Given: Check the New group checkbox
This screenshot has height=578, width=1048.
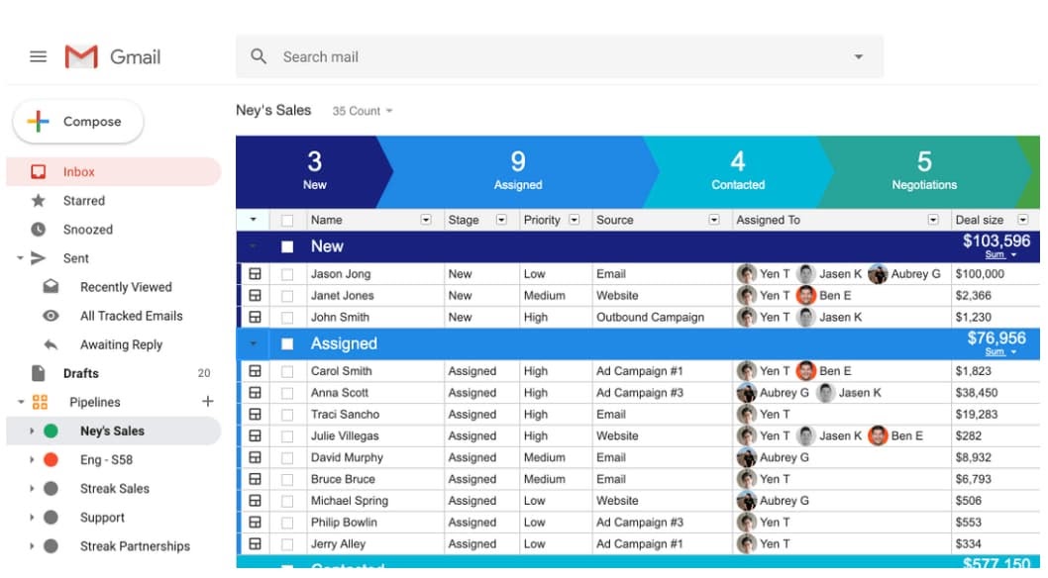Looking at the screenshot, I should 287,246.
